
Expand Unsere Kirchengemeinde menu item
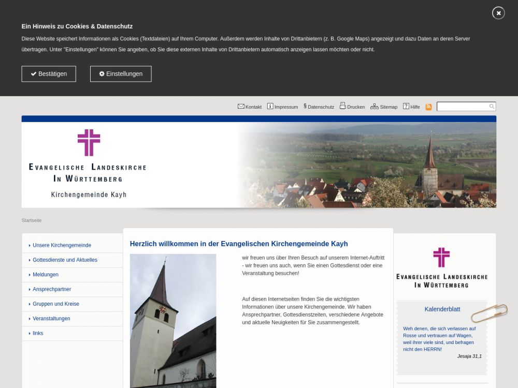pyautogui.click(x=62, y=245)
